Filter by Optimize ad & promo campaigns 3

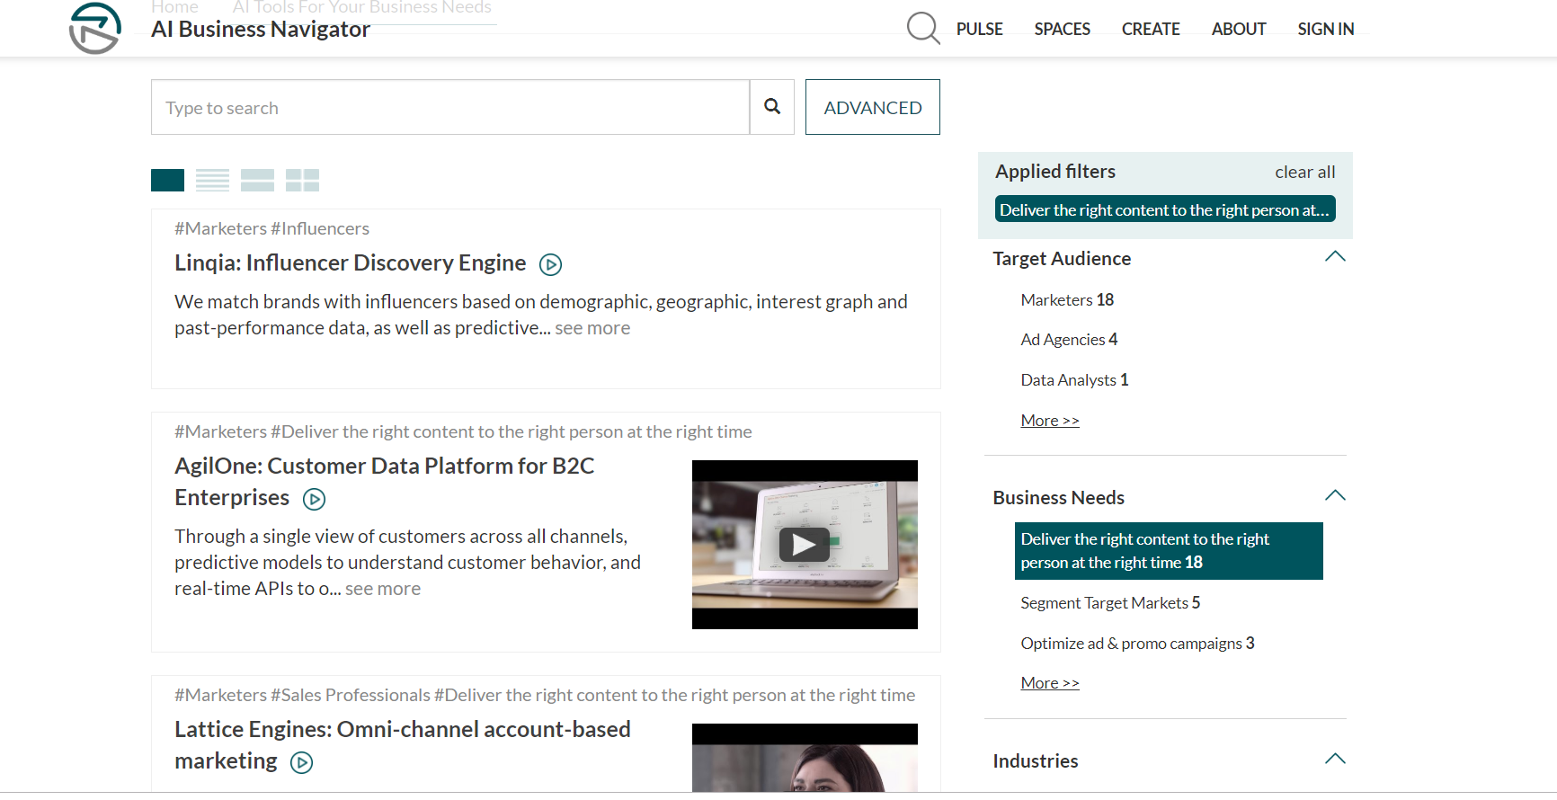pos(1137,643)
